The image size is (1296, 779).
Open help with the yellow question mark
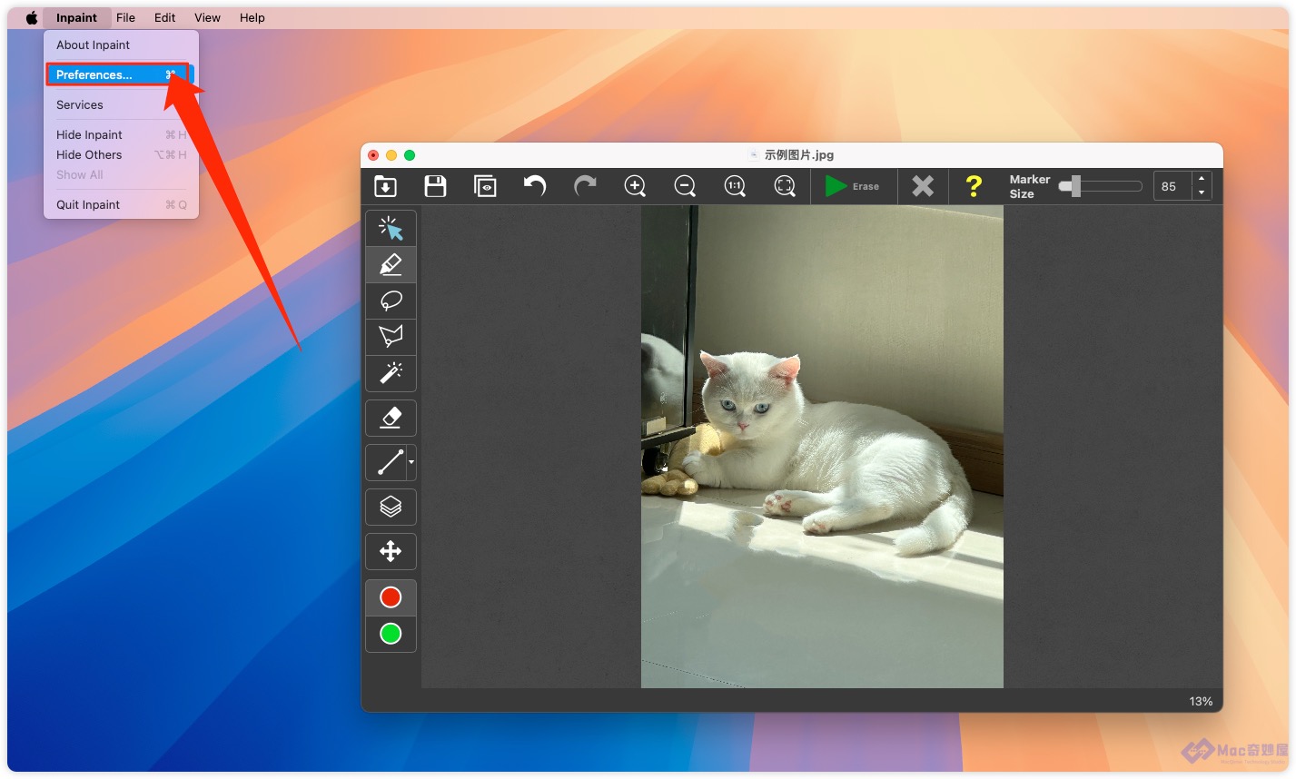(974, 186)
